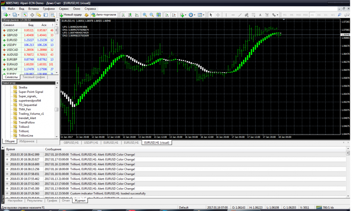The image size is (352, 211).
Task: Close the Обзор рынка panel
Action: pyautogui.click(x=57, y=20)
